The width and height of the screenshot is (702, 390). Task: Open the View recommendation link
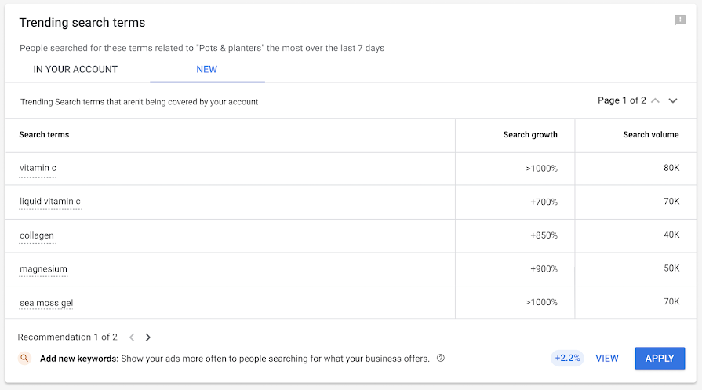(607, 359)
